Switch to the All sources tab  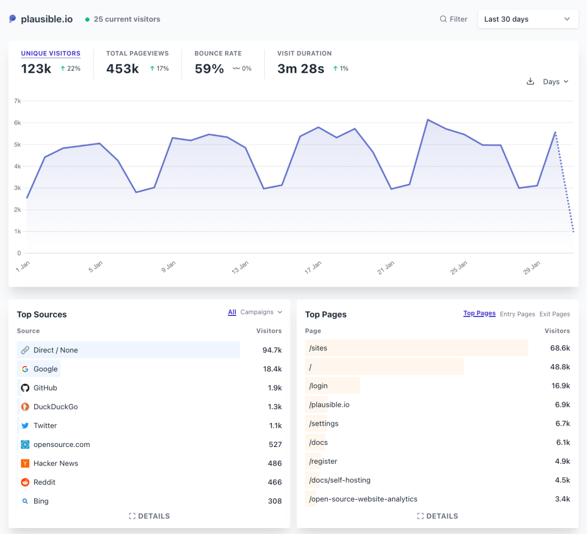(232, 312)
